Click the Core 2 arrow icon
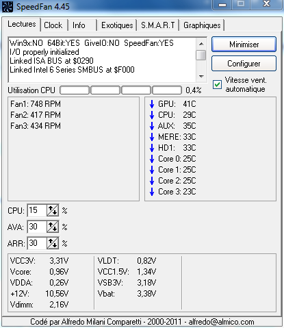The image size is (284, 328). (x=152, y=181)
